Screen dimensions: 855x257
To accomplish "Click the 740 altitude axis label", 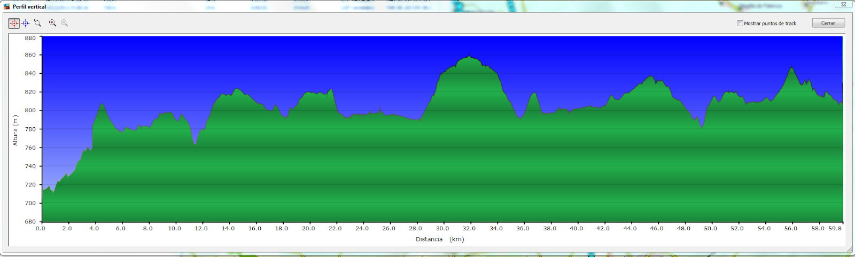I will point(30,166).
